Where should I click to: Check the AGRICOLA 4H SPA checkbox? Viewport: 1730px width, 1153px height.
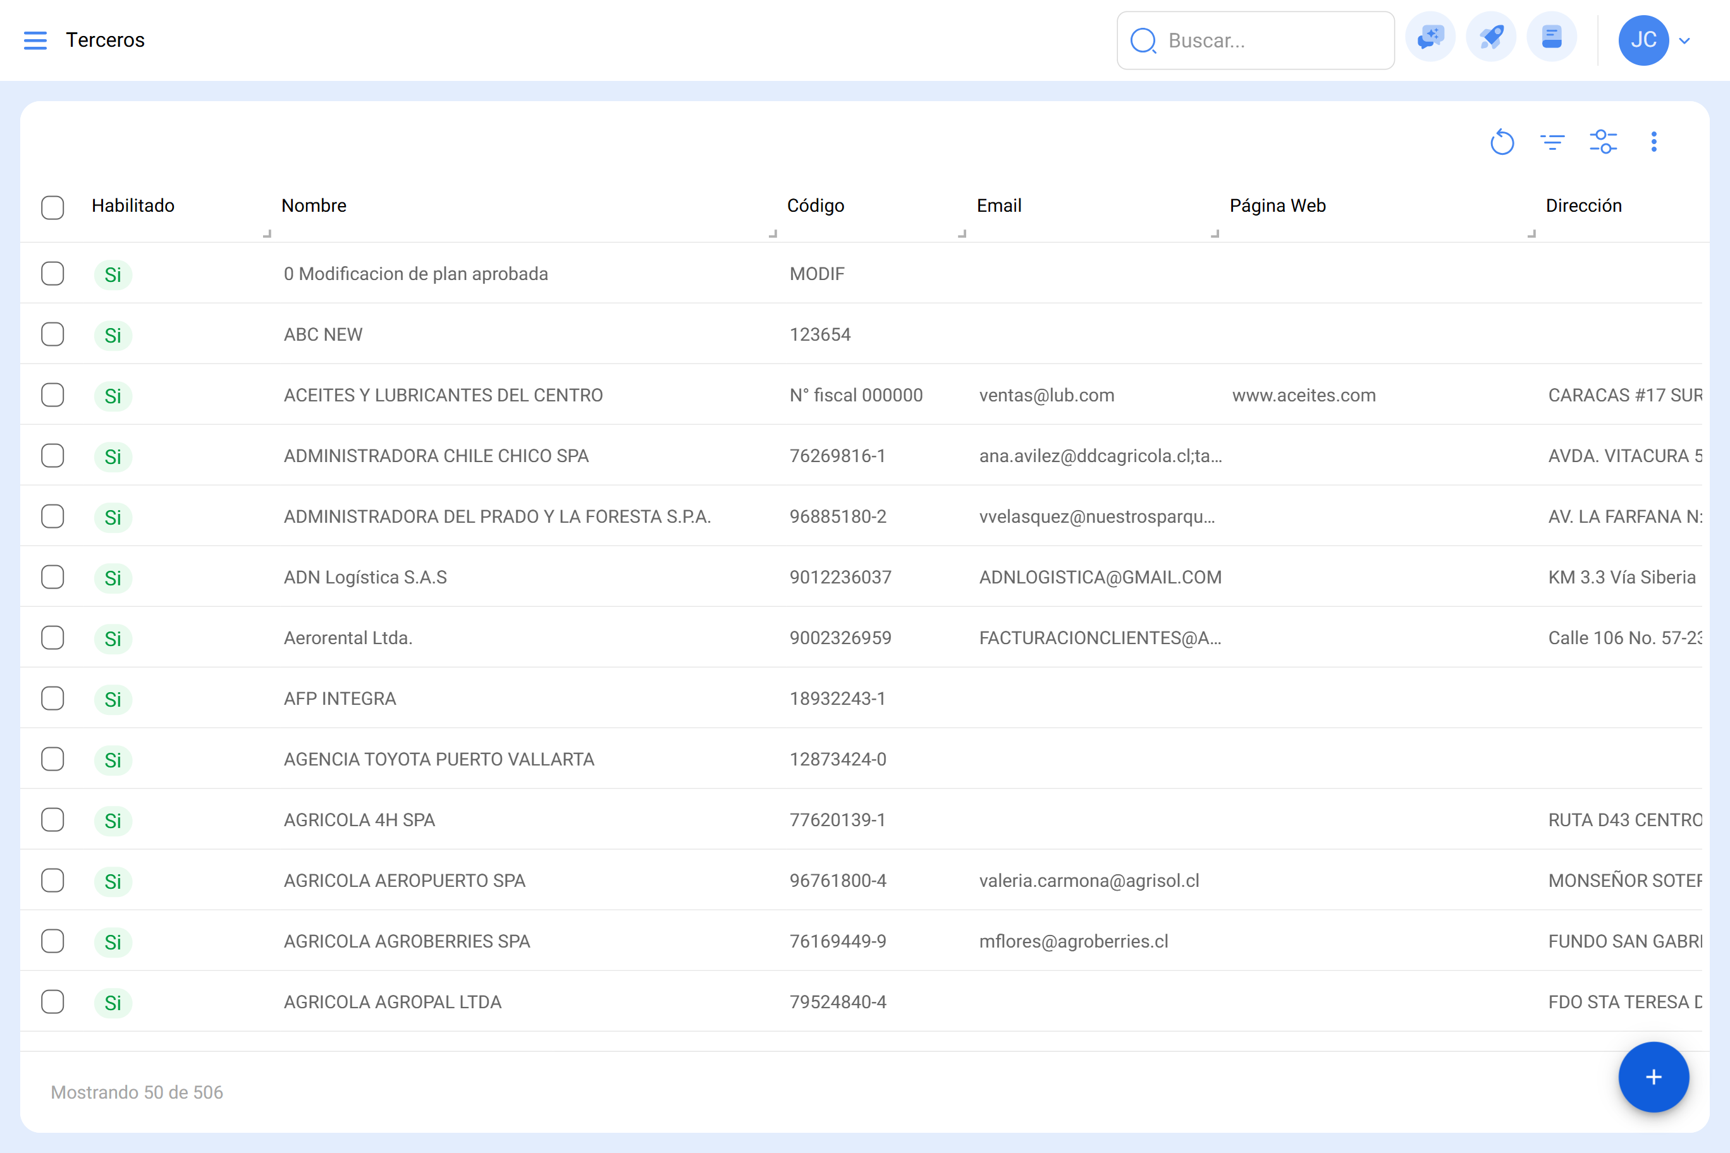52,820
